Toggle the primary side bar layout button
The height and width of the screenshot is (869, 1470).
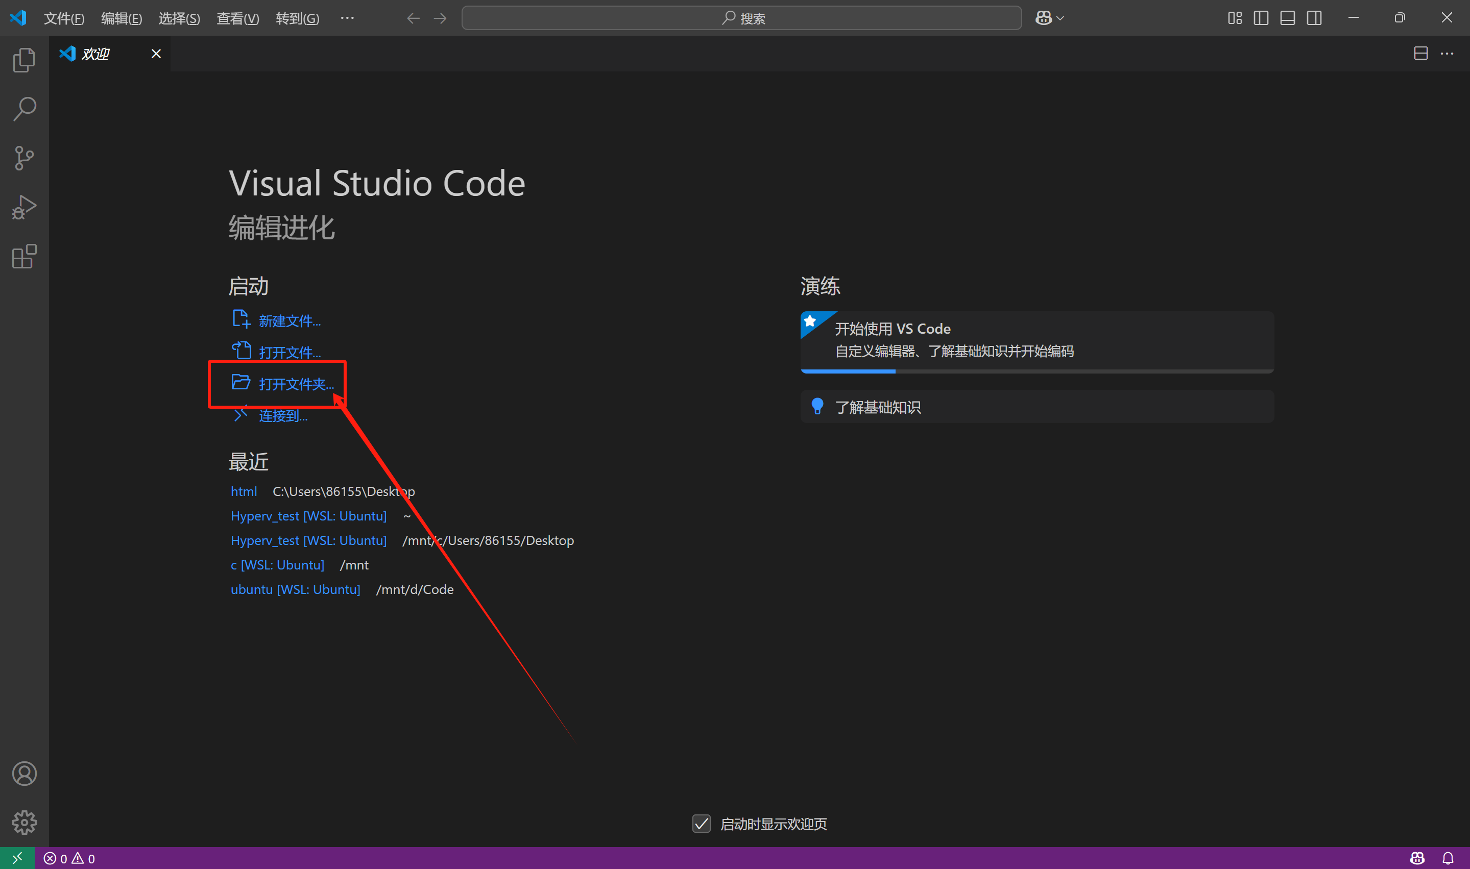coord(1261,18)
